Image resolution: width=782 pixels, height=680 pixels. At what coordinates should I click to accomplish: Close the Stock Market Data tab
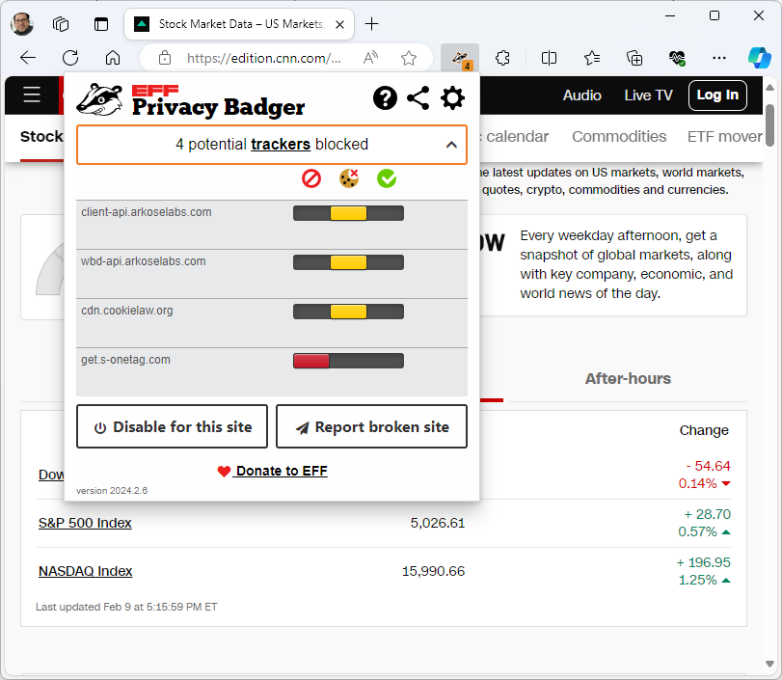point(339,24)
